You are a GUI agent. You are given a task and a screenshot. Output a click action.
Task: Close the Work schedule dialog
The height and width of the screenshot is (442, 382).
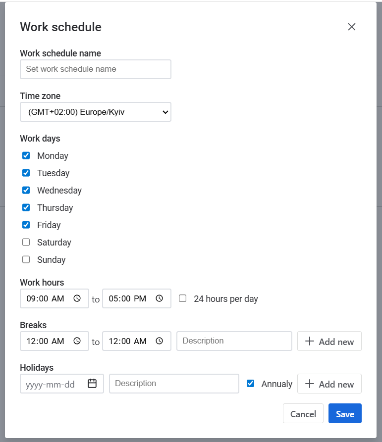coord(352,27)
